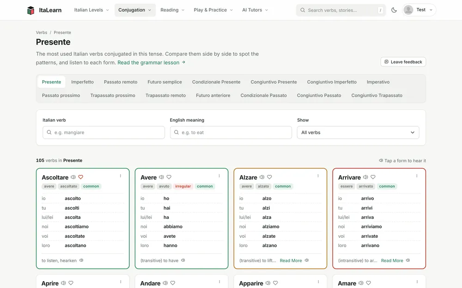Click the Leave feedback button
462x288 pixels.
coord(403,62)
